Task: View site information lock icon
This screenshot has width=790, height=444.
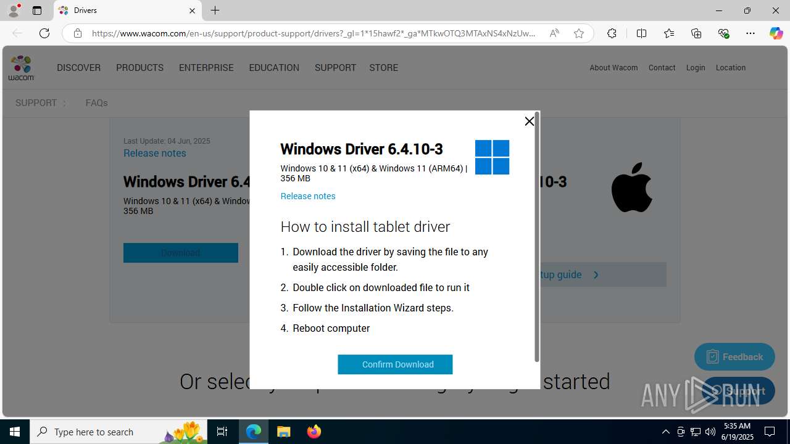Action: click(78, 33)
